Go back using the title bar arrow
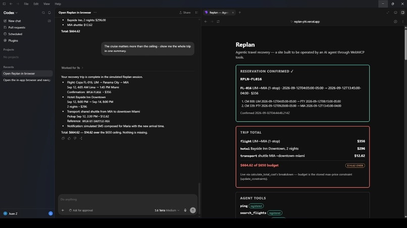The width and height of the screenshot is (407, 228). 11,4
